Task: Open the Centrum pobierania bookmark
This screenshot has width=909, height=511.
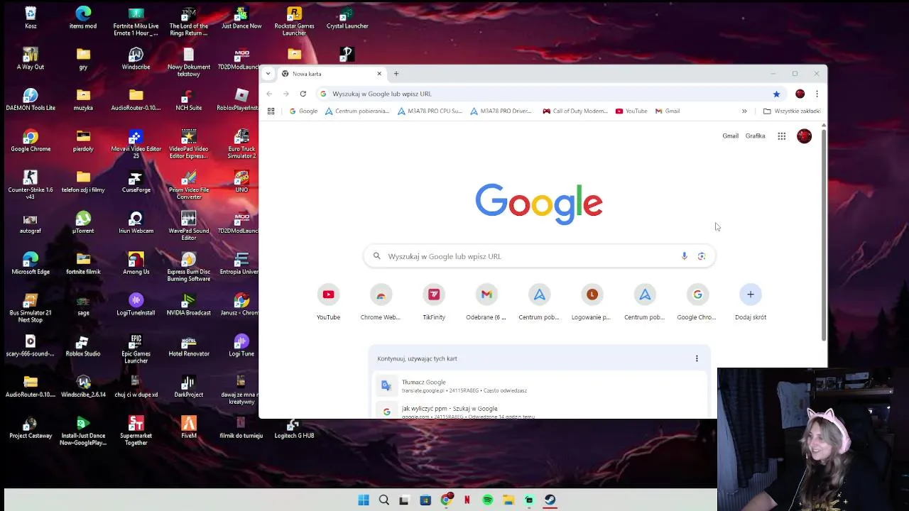Action: coord(357,111)
